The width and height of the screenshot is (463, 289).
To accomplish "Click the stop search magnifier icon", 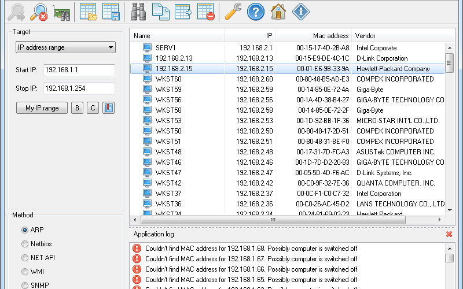I will pyautogui.click(x=39, y=12).
